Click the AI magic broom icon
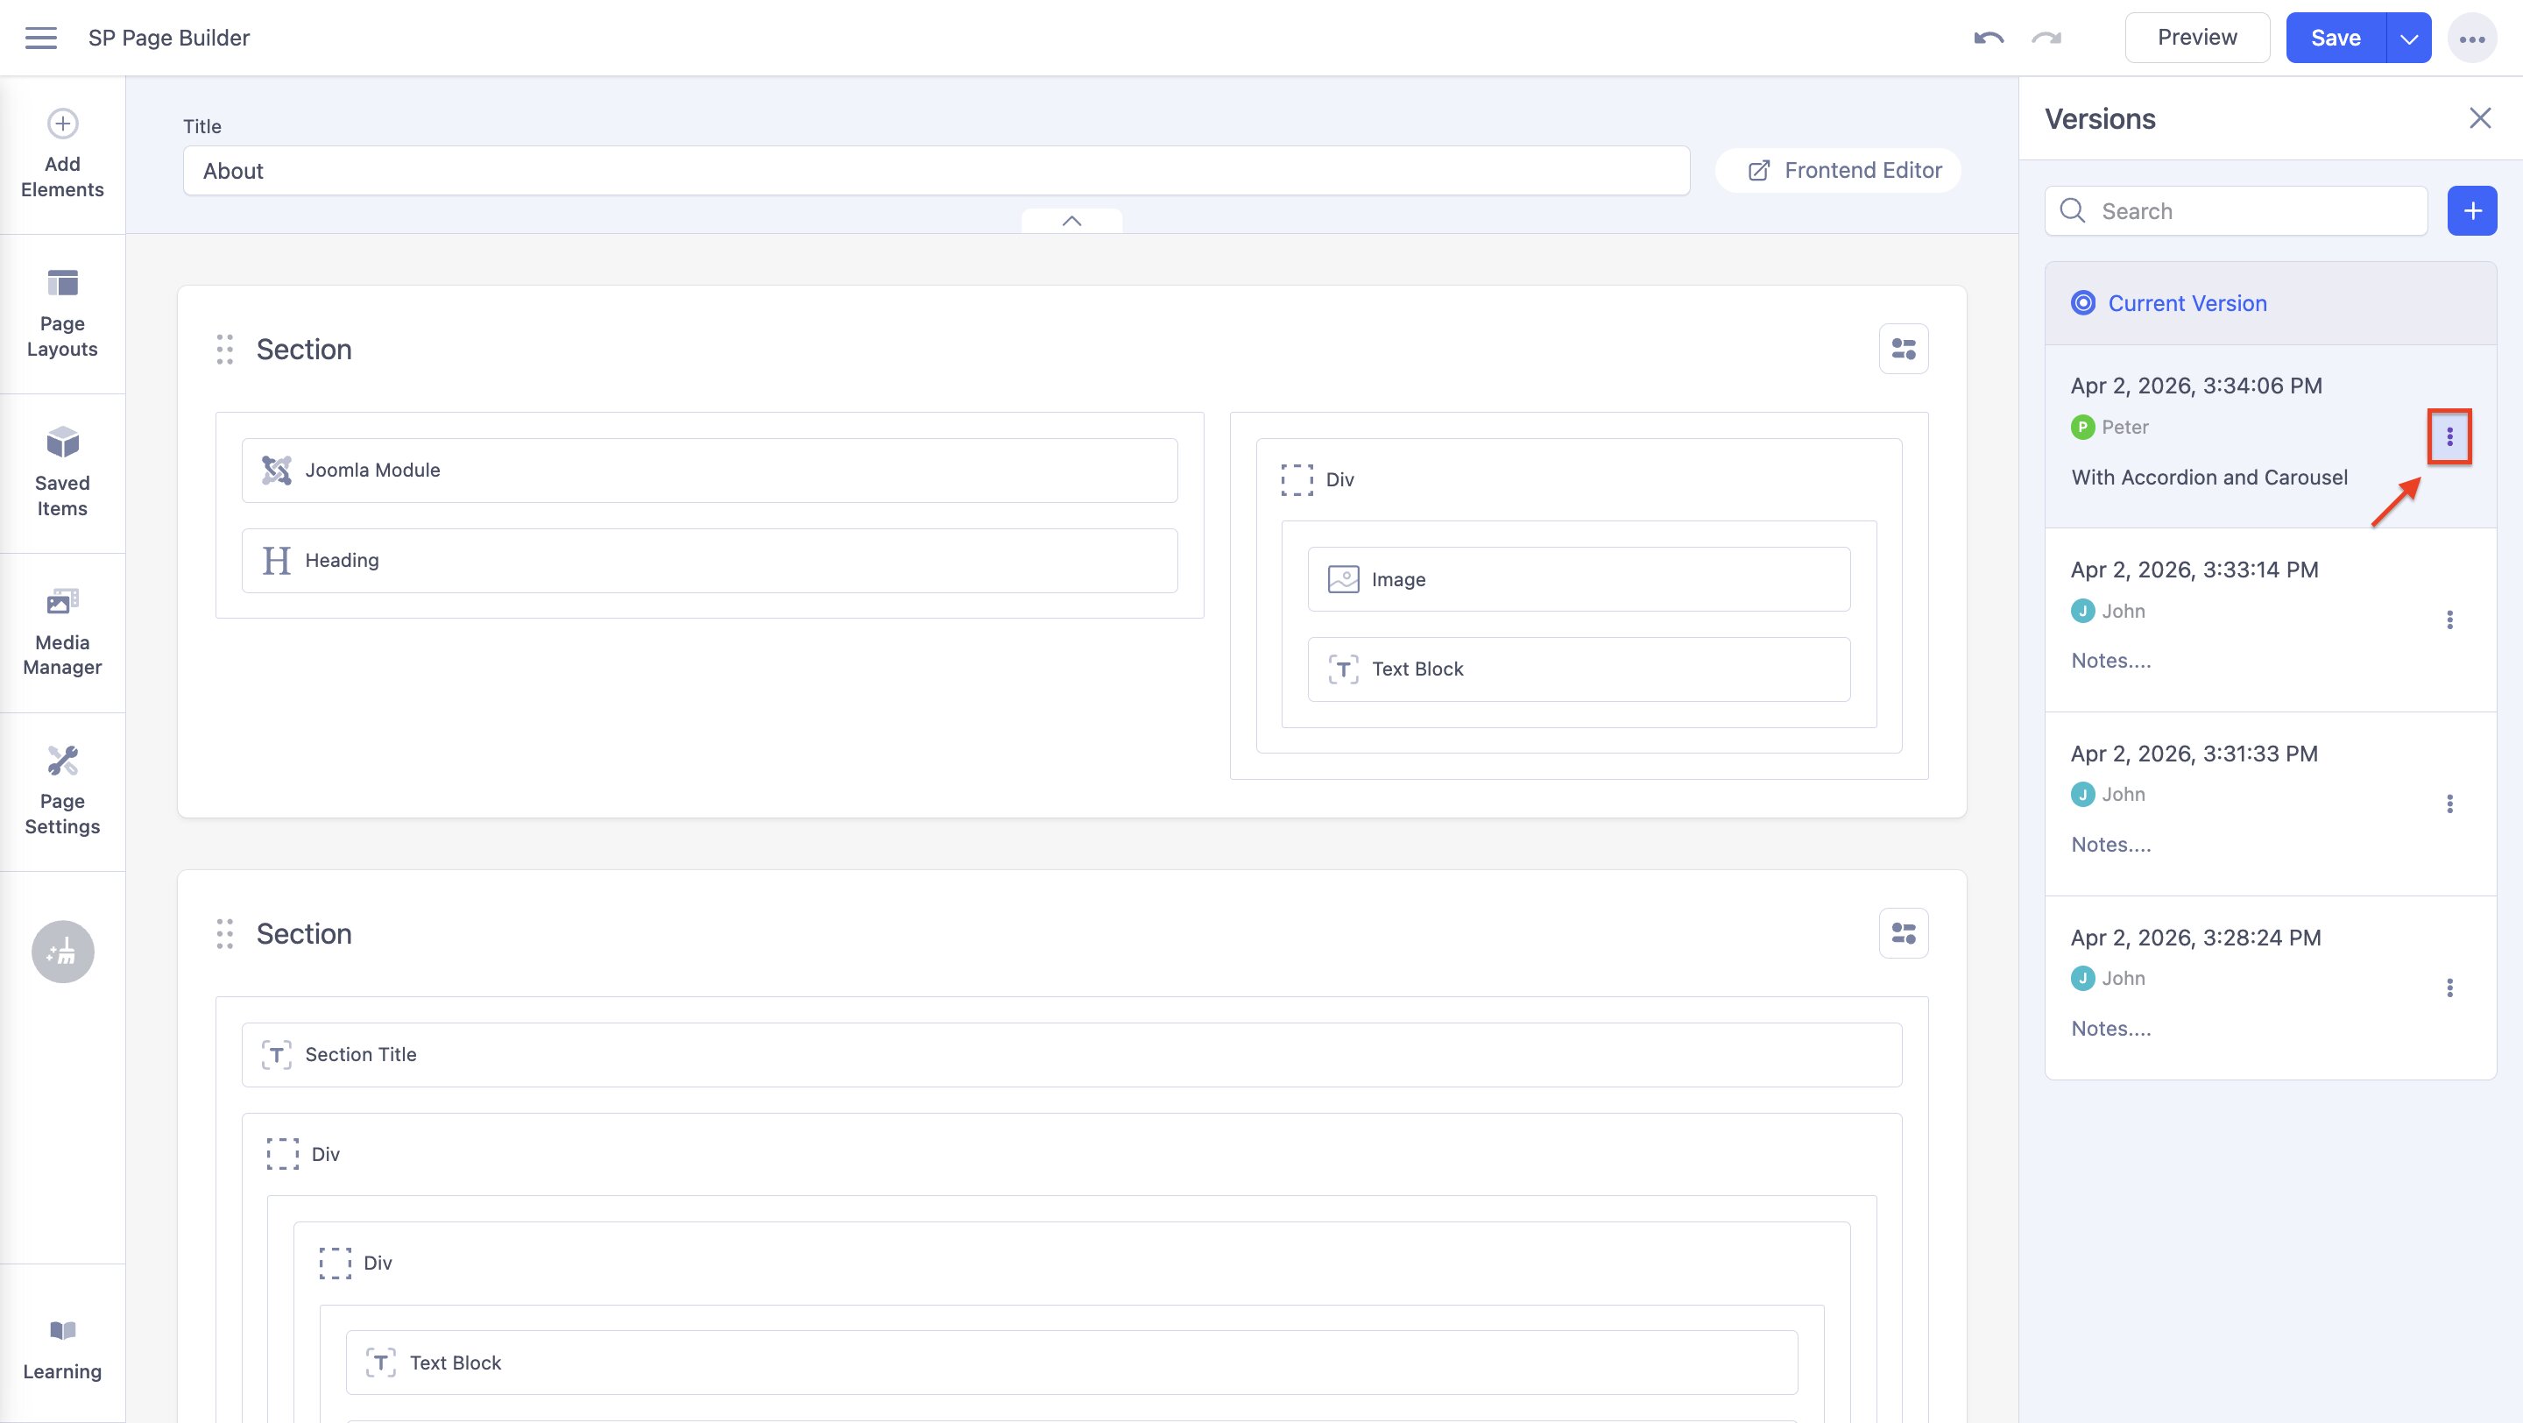 [63, 951]
